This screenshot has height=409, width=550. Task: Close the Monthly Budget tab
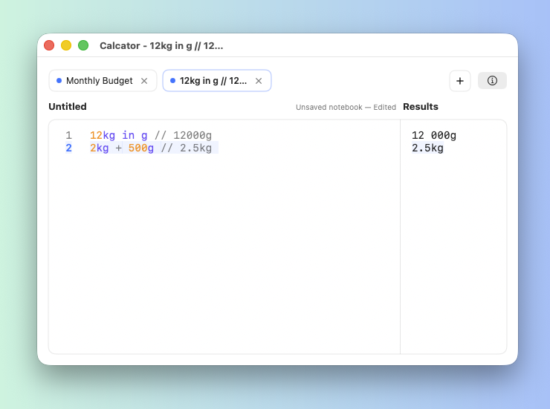[144, 81]
